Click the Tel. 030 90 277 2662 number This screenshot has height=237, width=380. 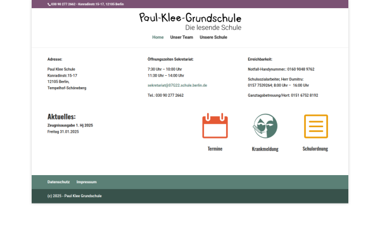[x=169, y=95]
